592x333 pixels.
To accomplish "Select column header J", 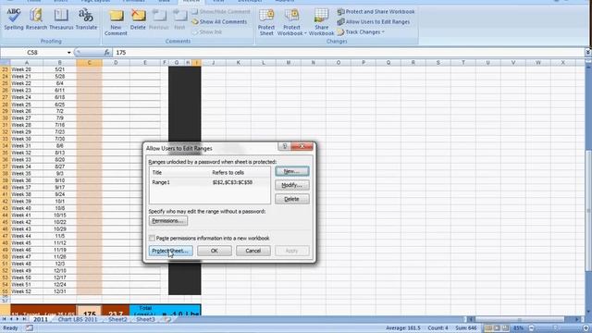I will (x=214, y=63).
